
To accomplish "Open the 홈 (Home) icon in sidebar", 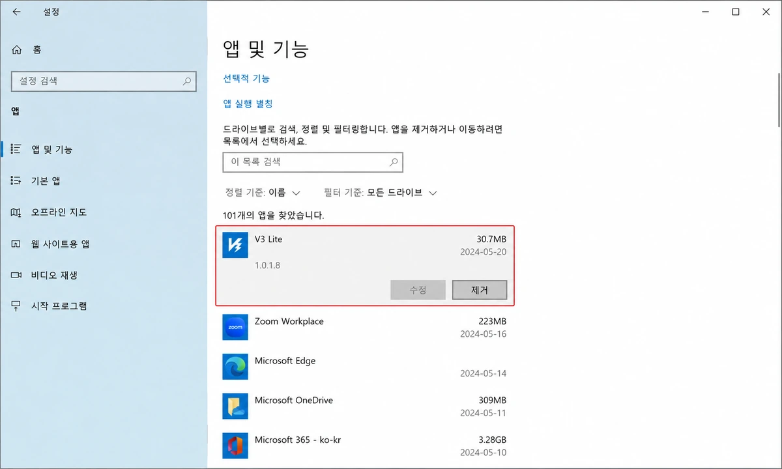I will click(17, 50).
